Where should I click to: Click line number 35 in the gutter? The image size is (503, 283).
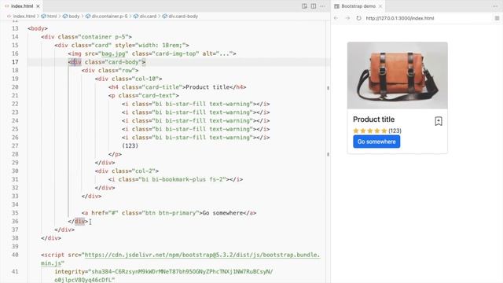(x=15, y=213)
